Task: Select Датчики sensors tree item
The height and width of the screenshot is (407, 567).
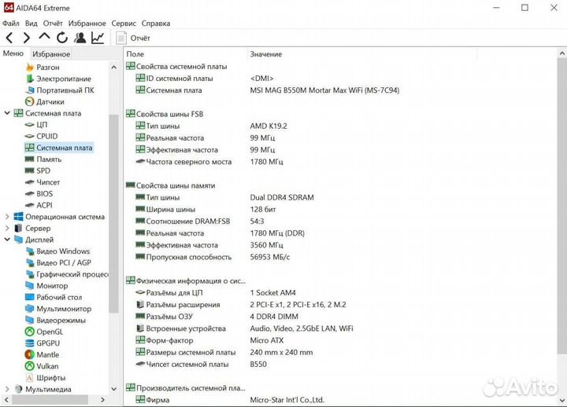Action: coord(50,102)
